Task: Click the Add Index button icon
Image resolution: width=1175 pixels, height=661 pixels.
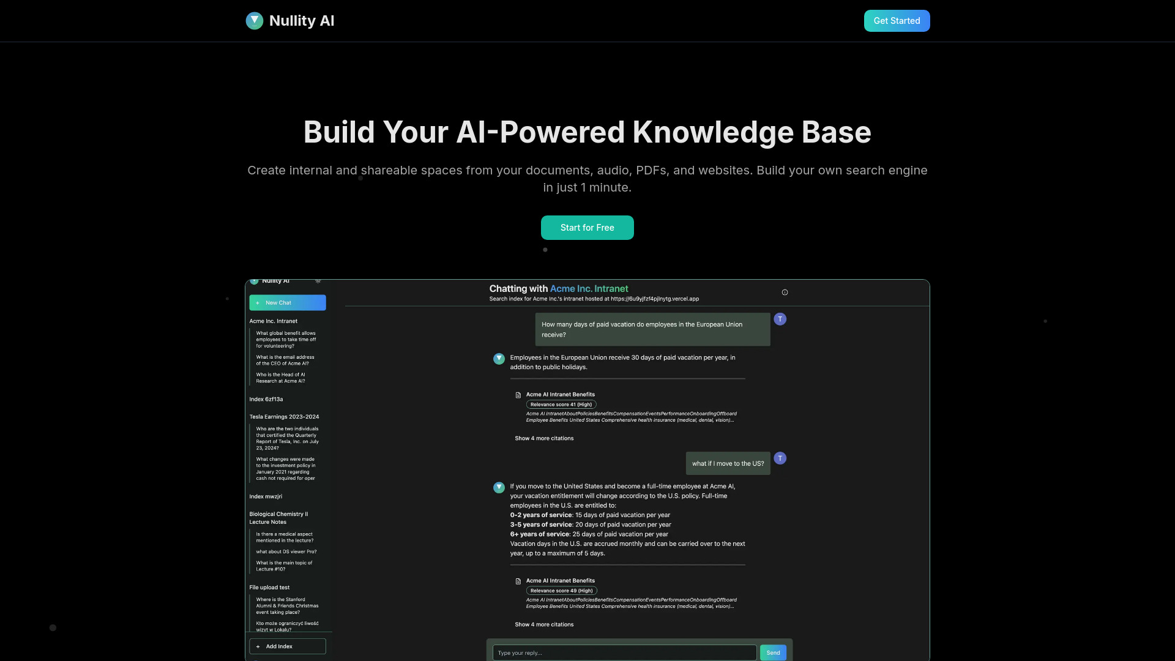Action: click(x=258, y=646)
